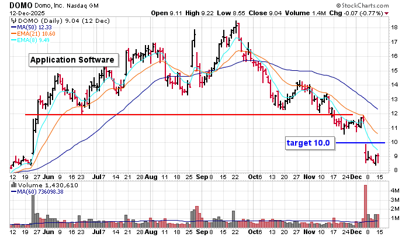Click the EMA(21) orange legend line

(x=12, y=33)
